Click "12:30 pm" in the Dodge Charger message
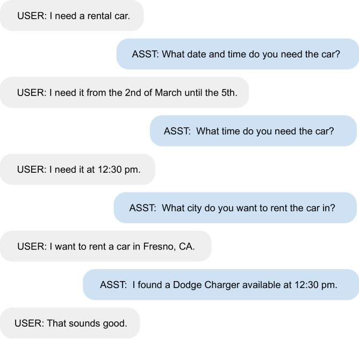The image size is (359, 339). coord(315,285)
